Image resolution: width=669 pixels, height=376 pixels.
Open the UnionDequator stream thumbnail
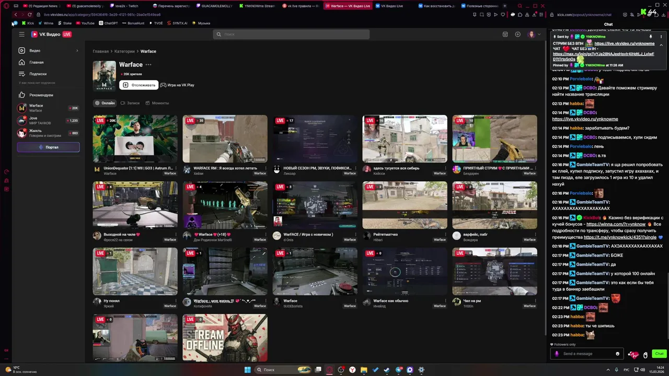pos(135,139)
